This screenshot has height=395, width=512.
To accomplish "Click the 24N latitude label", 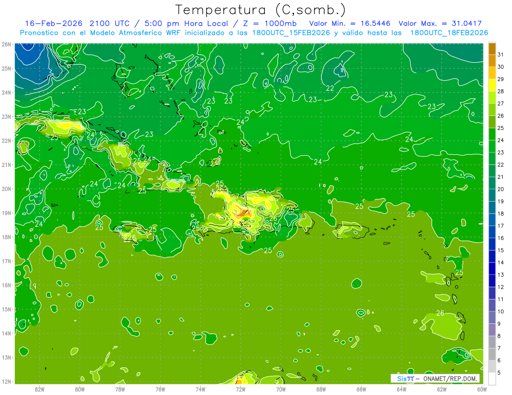I will 6,92.
